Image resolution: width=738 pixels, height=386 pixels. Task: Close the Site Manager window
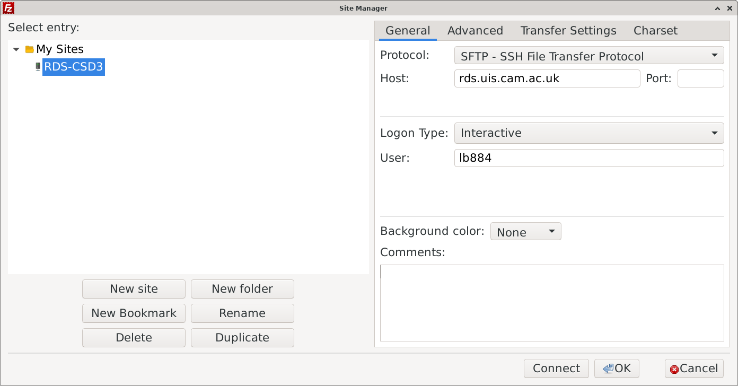[x=730, y=8]
